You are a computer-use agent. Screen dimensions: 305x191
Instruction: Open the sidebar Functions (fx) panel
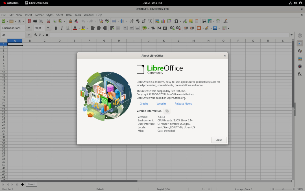[x=300, y=74]
